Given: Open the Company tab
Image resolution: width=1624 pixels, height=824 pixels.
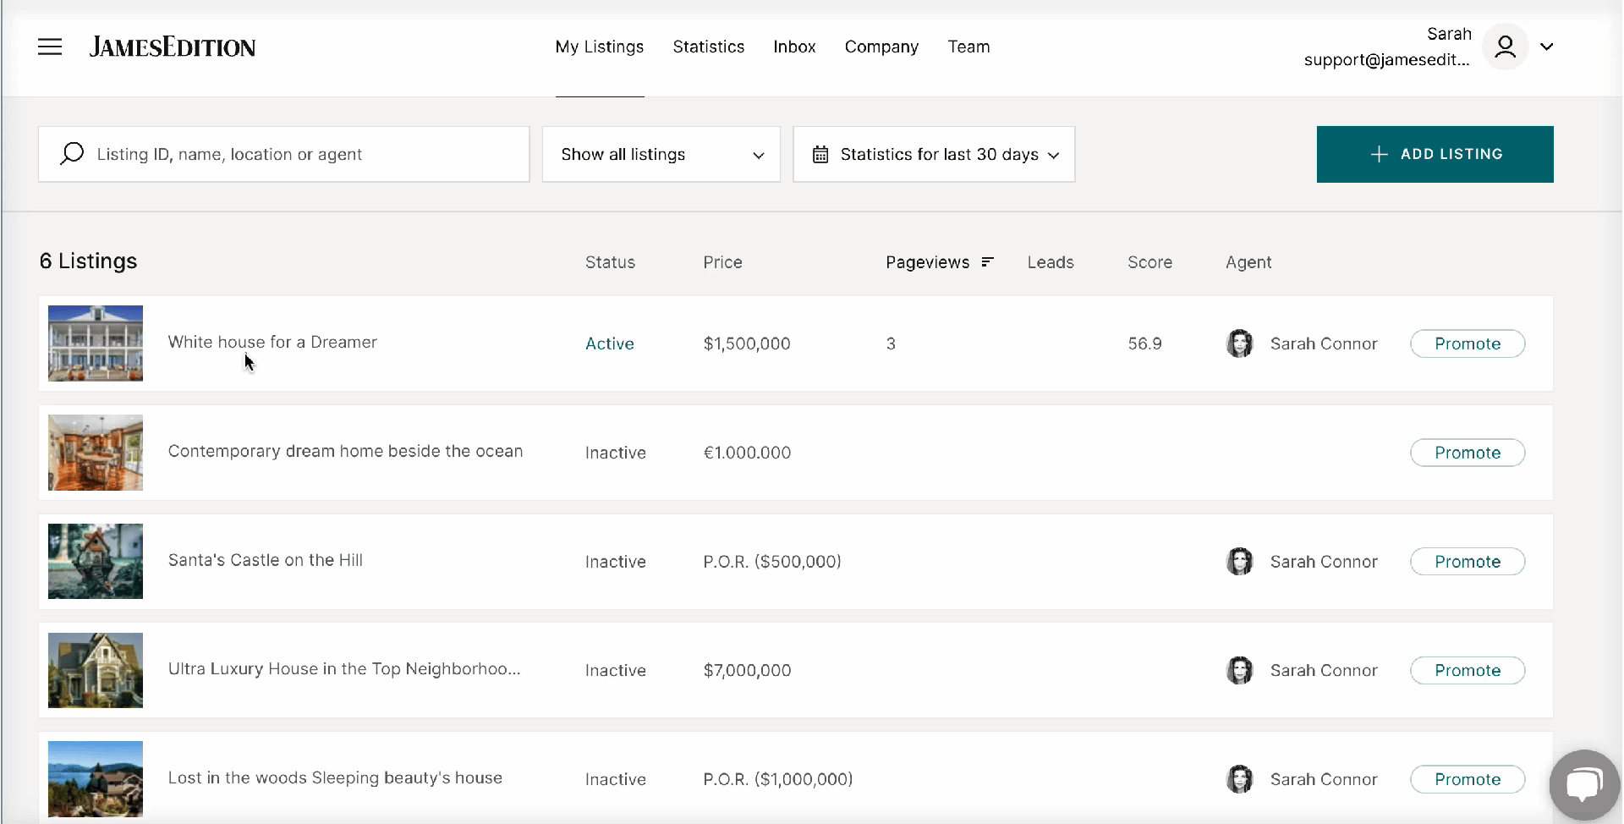Looking at the screenshot, I should (x=881, y=47).
